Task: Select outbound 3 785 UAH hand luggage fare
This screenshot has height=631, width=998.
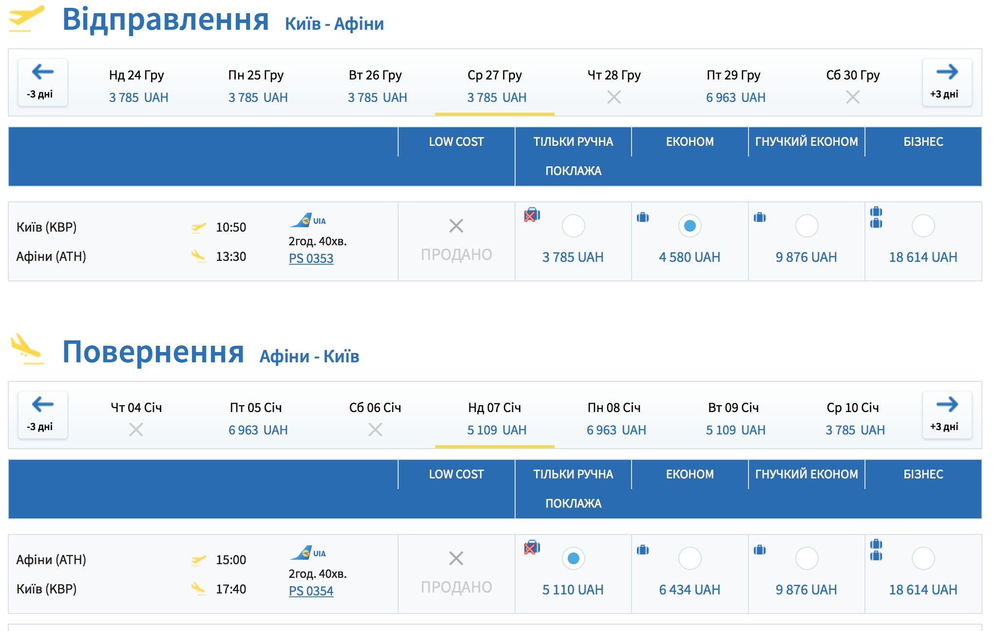Action: (573, 226)
